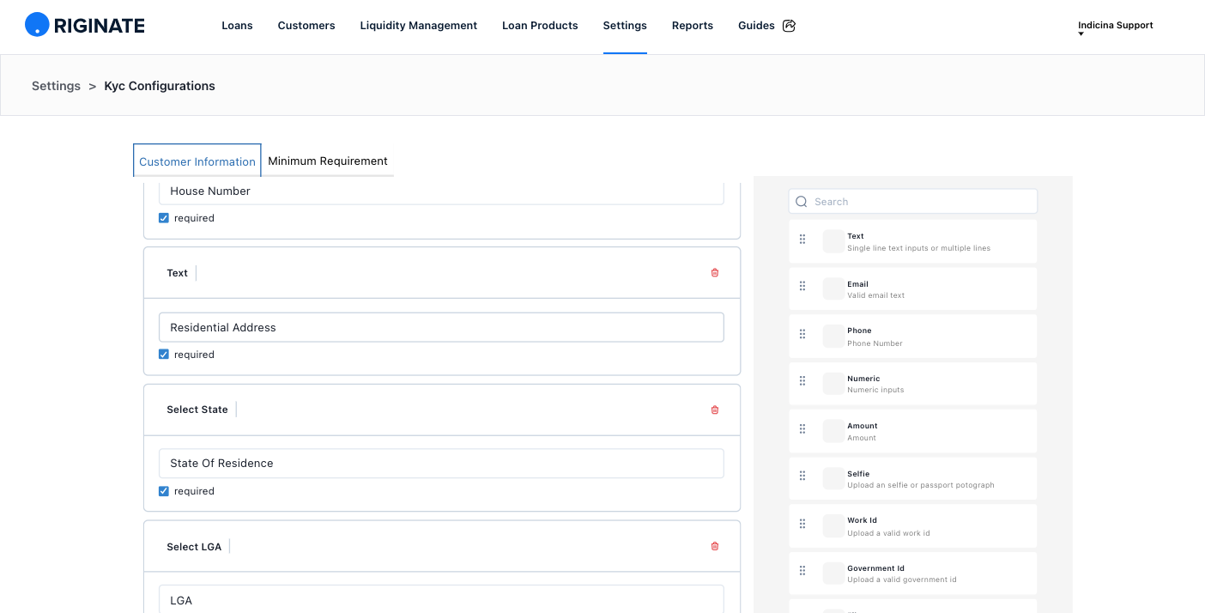Edit the State Of Residence label field
This screenshot has height=613, width=1205.
[441, 464]
